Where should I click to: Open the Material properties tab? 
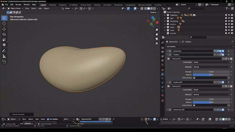(x=163, y=95)
